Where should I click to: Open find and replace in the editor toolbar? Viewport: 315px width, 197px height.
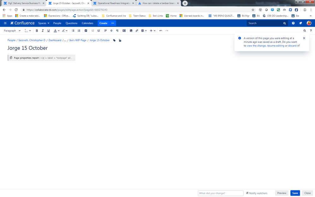point(305,31)
